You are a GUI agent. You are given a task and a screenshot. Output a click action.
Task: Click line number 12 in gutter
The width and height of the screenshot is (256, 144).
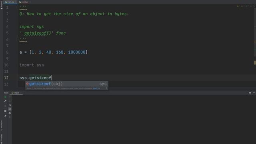tap(6, 78)
